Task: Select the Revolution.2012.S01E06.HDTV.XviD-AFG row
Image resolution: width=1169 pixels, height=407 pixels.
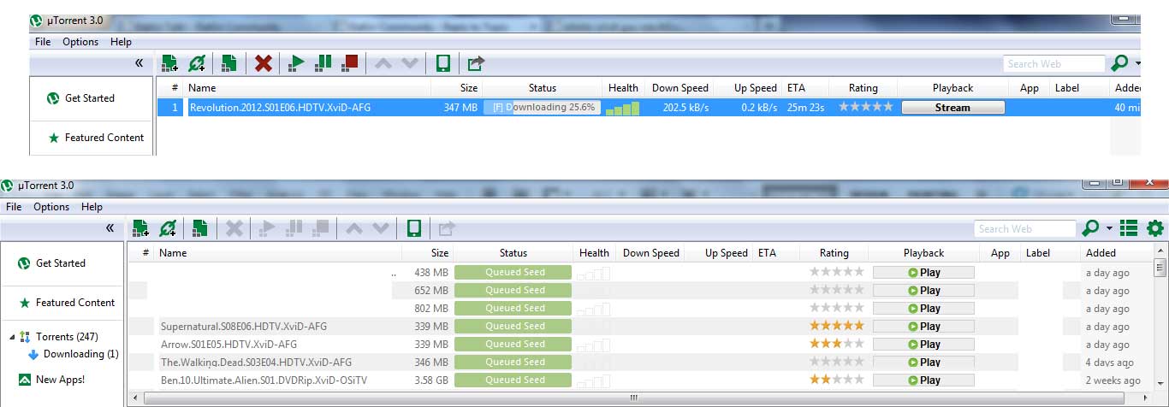Action: click(649, 108)
